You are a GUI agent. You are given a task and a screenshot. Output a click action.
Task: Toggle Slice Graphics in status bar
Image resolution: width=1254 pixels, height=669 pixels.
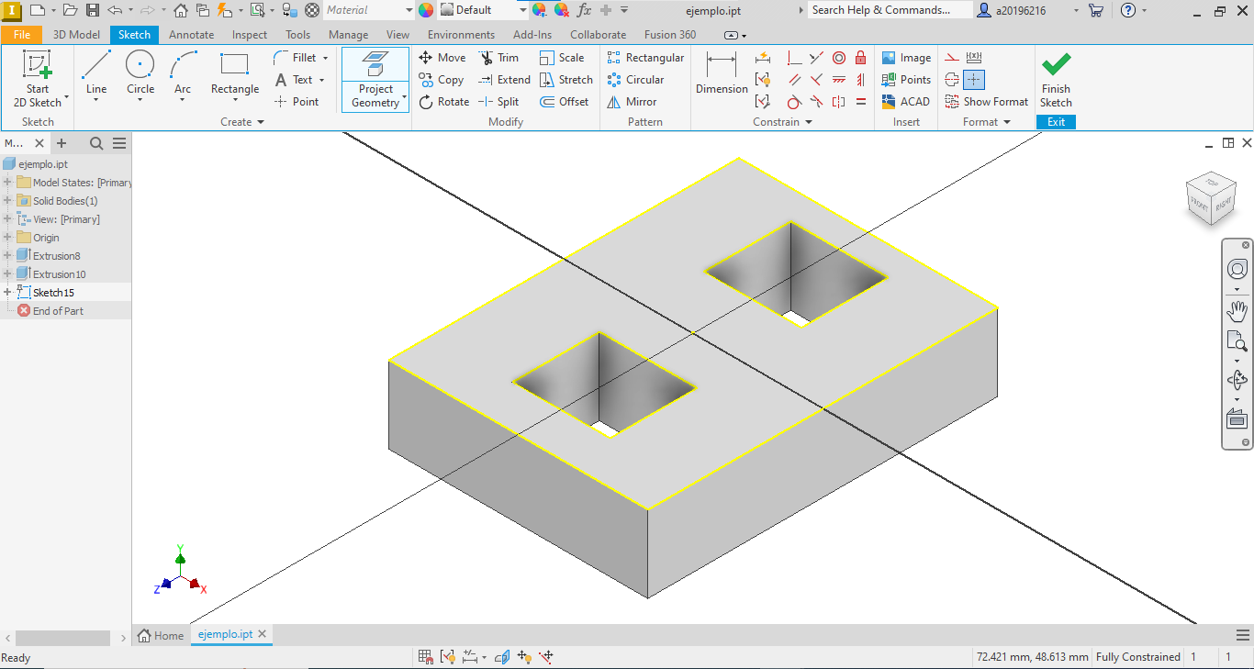pos(502,657)
